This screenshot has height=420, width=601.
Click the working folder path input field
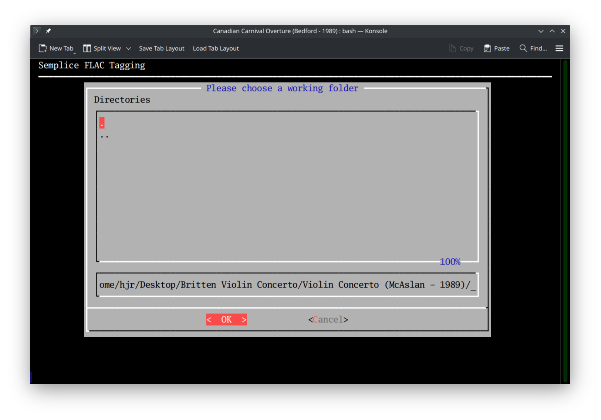click(x=287, y=285)
